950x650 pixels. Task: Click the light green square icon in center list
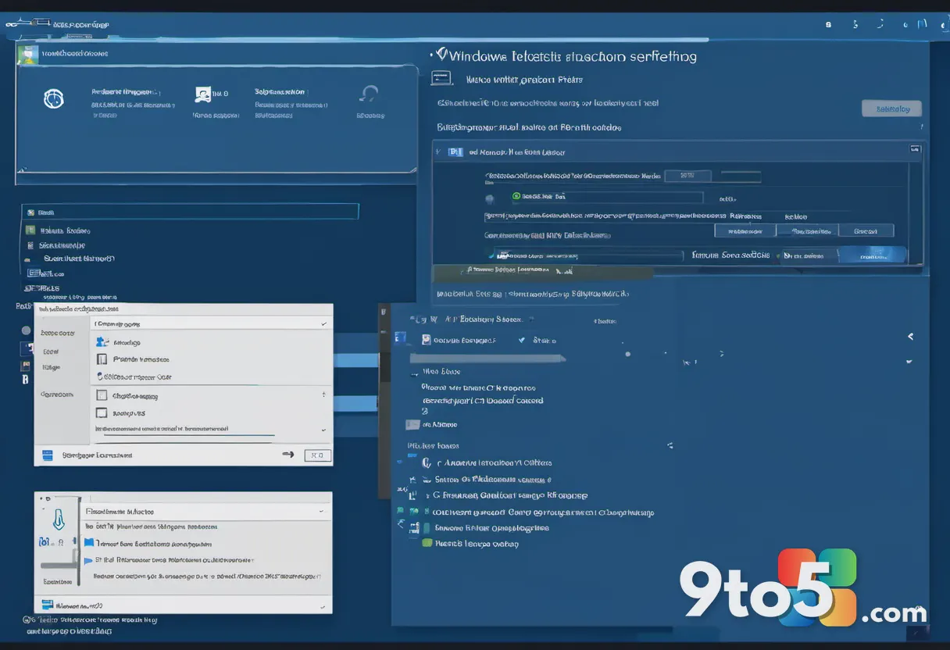tap(427, 542)
